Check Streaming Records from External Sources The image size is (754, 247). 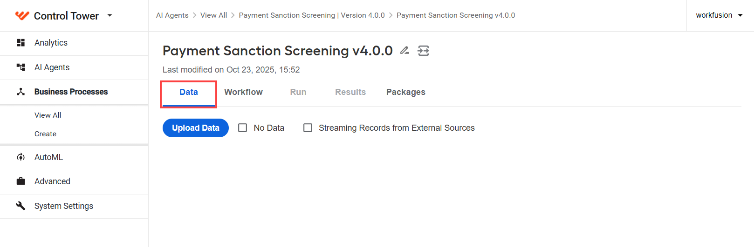pos(308,128)
